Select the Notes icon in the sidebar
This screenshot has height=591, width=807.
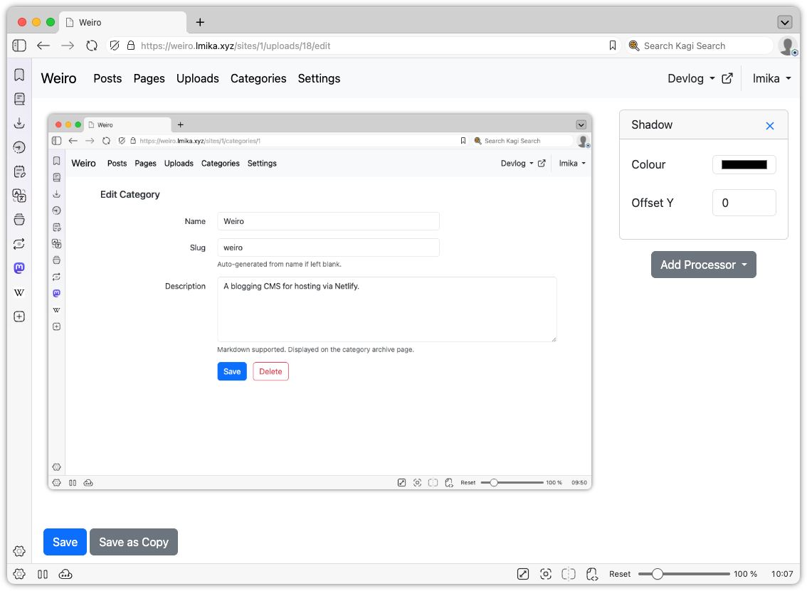tap(19, 171)
